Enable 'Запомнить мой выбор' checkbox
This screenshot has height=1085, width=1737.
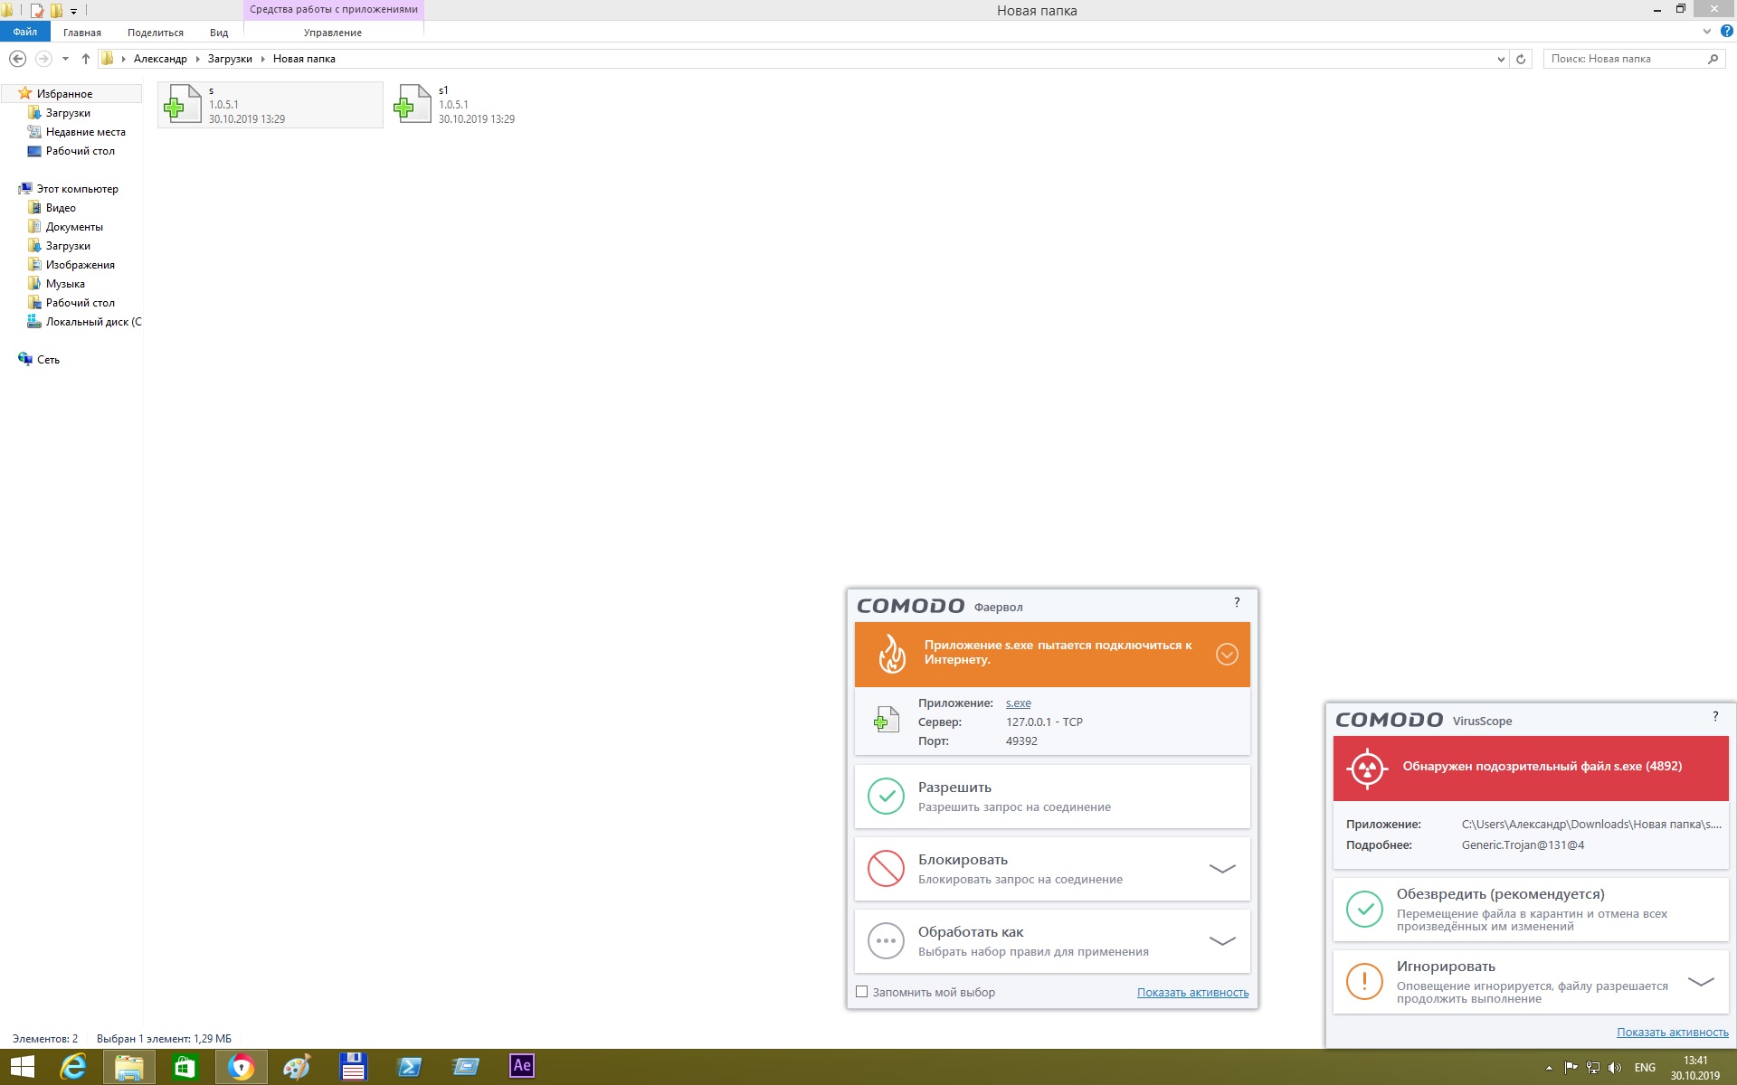[862, 992]
